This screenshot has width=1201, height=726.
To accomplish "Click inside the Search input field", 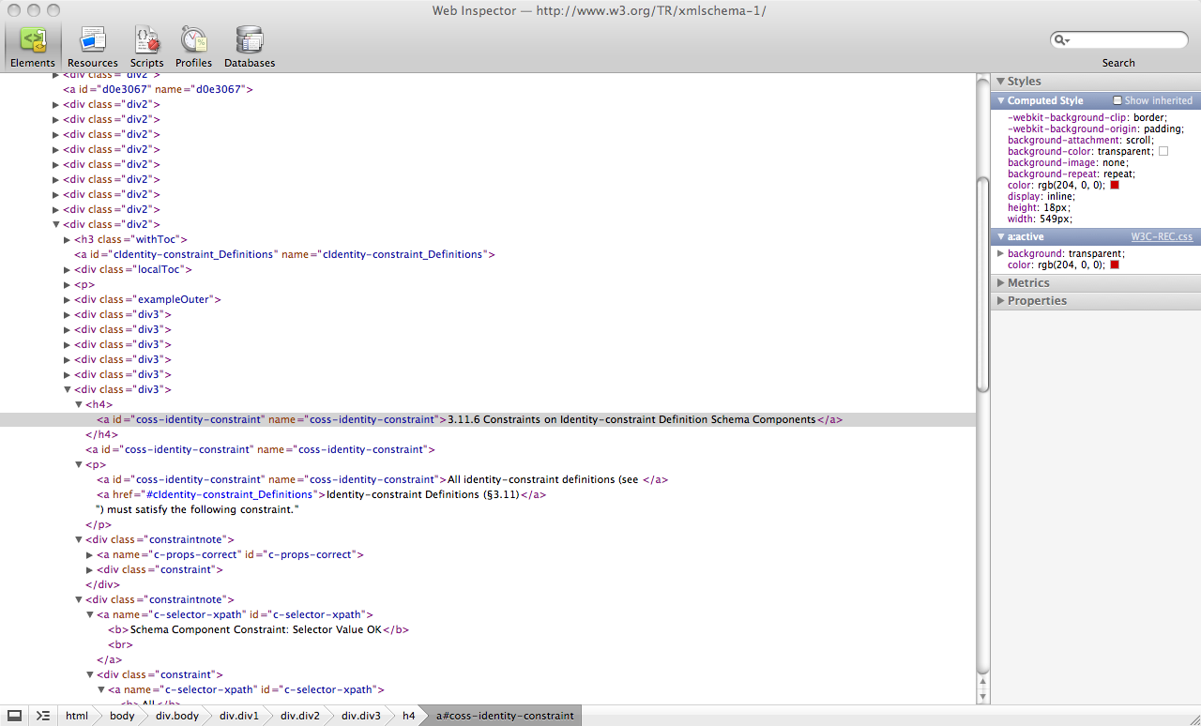I will pyautogui.click(x=1126, y=40).
